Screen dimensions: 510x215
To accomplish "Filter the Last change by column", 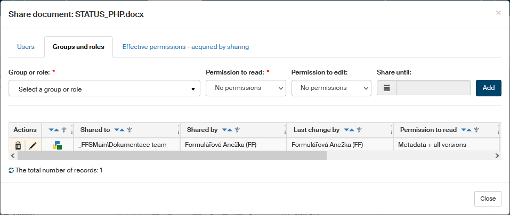I will 359,130.
